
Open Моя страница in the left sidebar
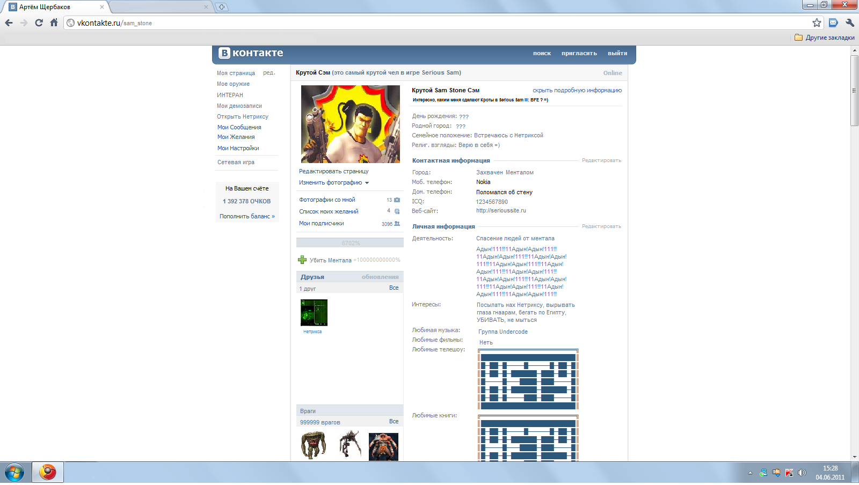pos(236,73)
